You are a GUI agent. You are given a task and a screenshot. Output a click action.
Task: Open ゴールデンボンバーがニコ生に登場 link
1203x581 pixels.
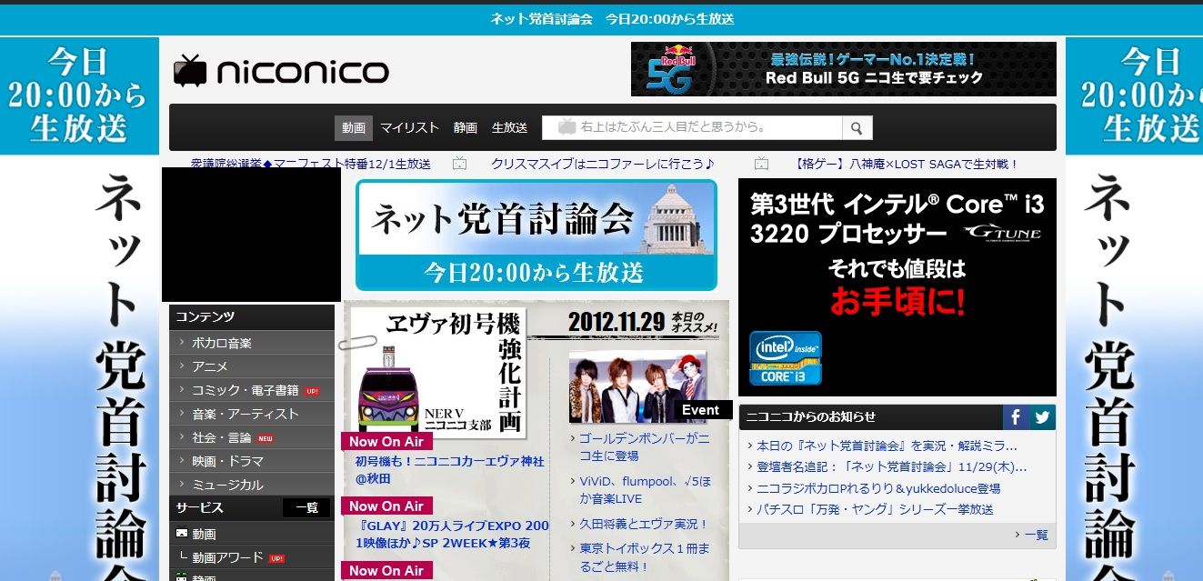click(x=644, y=446)
